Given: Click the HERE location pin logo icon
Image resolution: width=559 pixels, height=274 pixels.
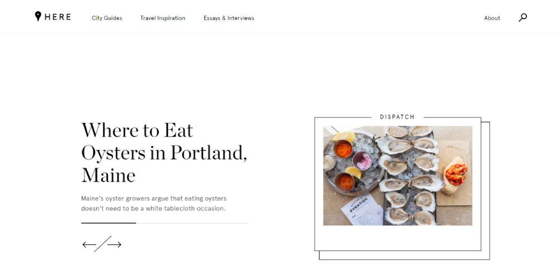Looking at the screenshot, I should (x=38, y=16).
